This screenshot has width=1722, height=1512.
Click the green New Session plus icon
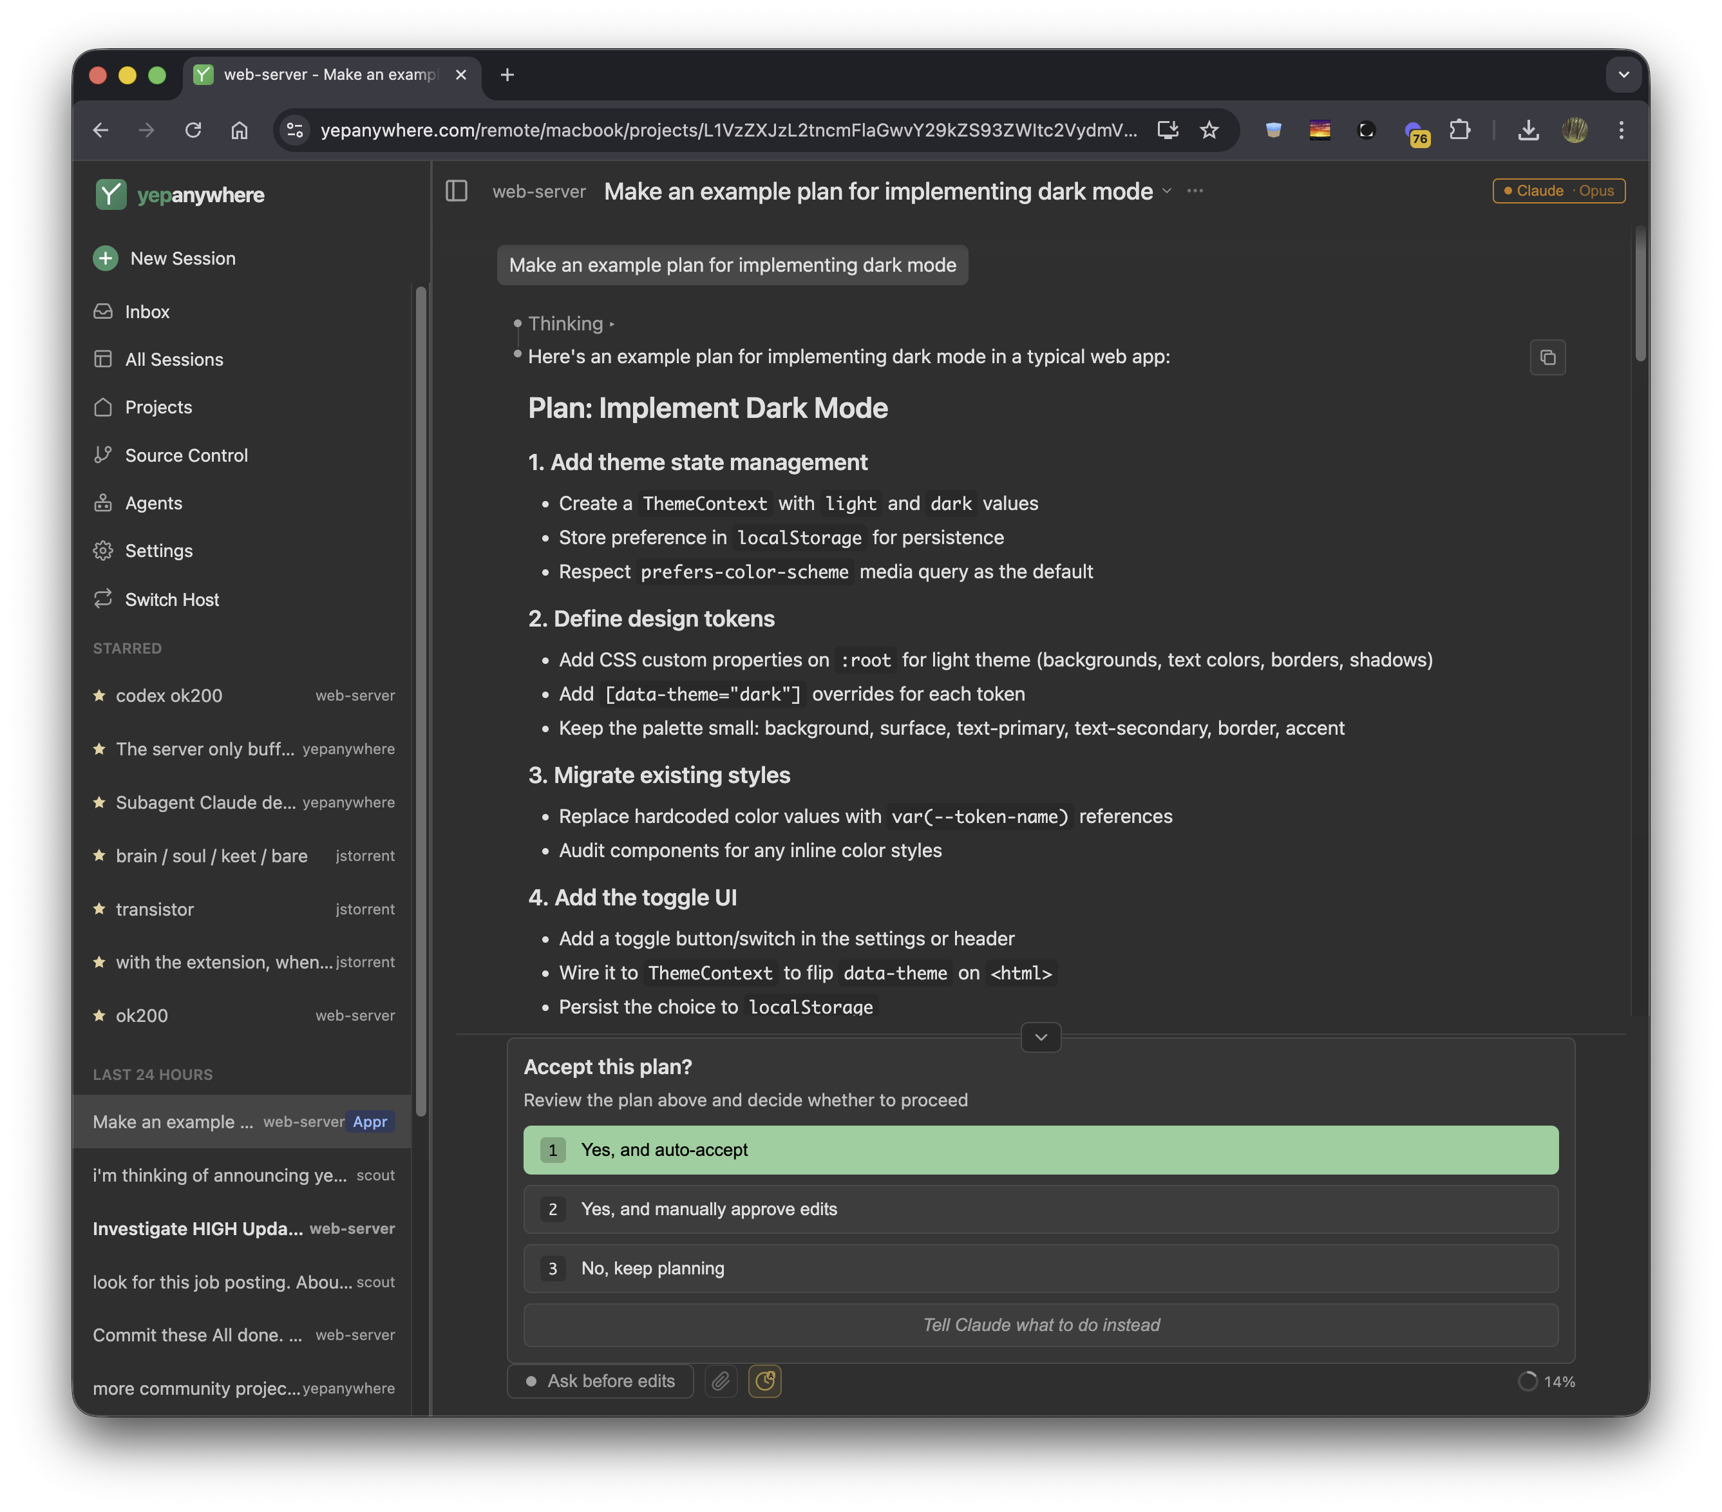[x=106, y=258]
